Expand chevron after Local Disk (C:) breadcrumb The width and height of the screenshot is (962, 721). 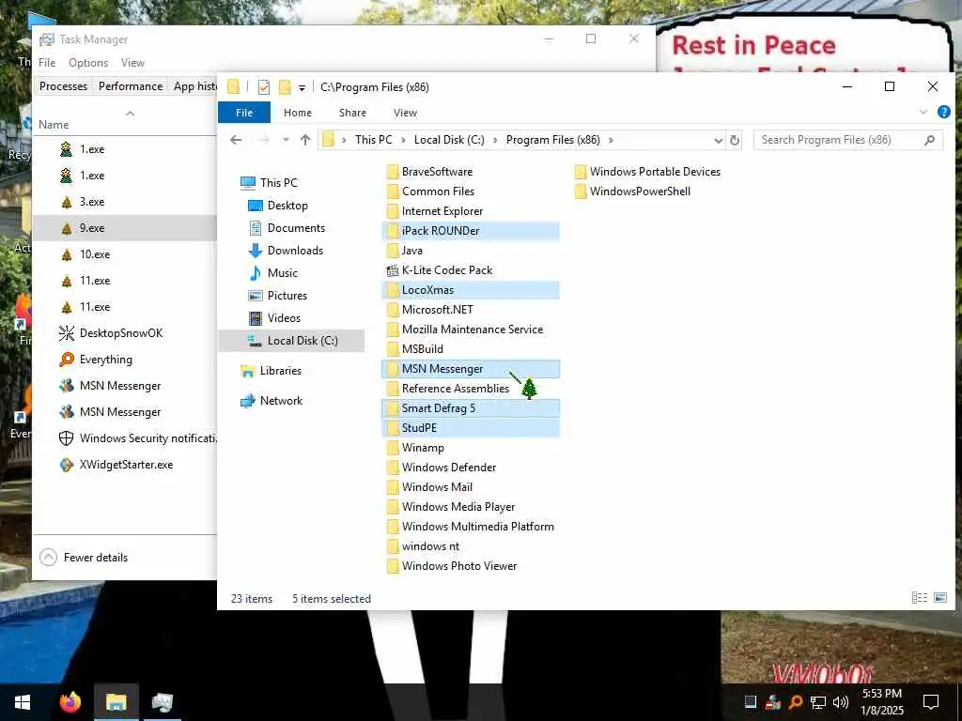494,141
